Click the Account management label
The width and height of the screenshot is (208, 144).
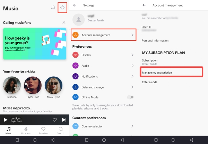point(96,35)
